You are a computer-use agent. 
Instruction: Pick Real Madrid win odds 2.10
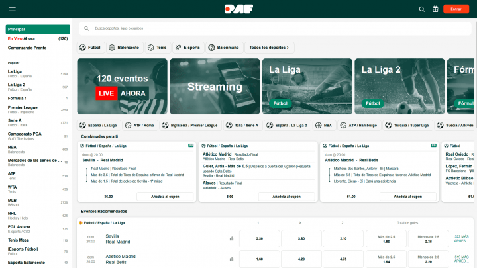click(x=343, y=238)
